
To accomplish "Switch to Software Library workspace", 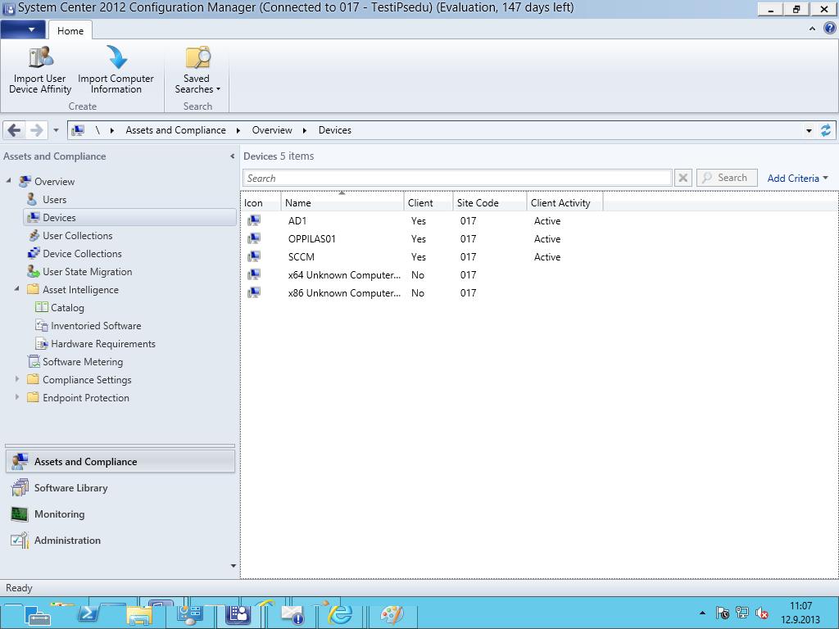I will 120,488.
